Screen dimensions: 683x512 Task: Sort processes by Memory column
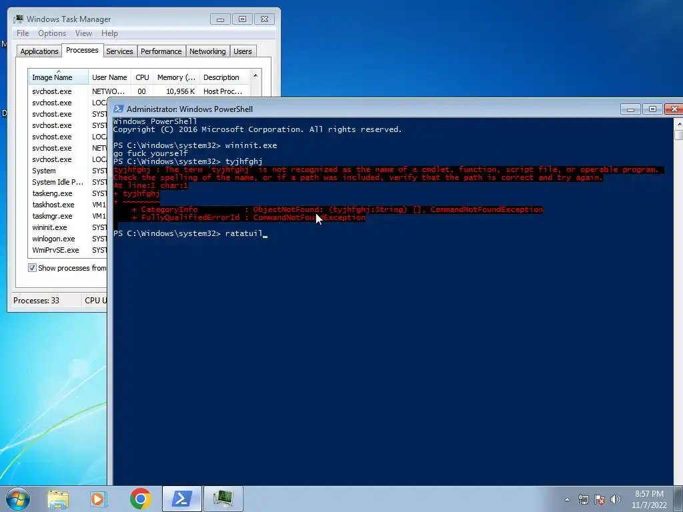click(x=176, y=77)
